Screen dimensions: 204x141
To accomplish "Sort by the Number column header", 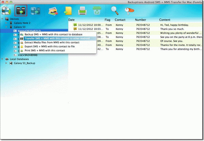I will pos(140,20).
